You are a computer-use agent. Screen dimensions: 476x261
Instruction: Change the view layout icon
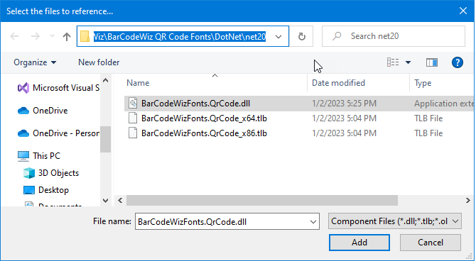(x=393, y=62)
